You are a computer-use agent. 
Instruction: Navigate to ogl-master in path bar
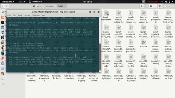tap(49, 6)
